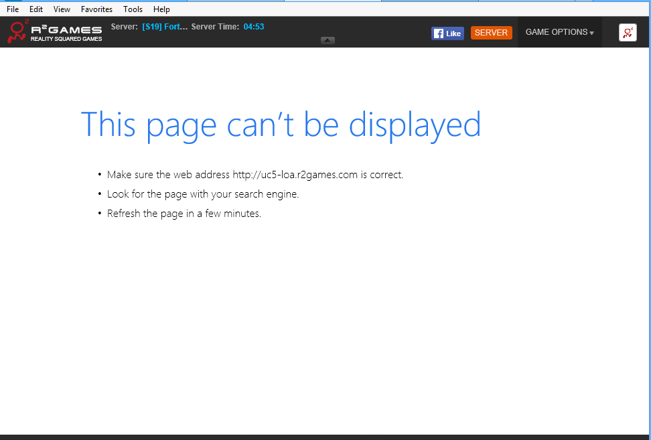The image size is (651, 440).
Task: Click the "Reality Squared Games" tagline text
Action: click(66, 40)
